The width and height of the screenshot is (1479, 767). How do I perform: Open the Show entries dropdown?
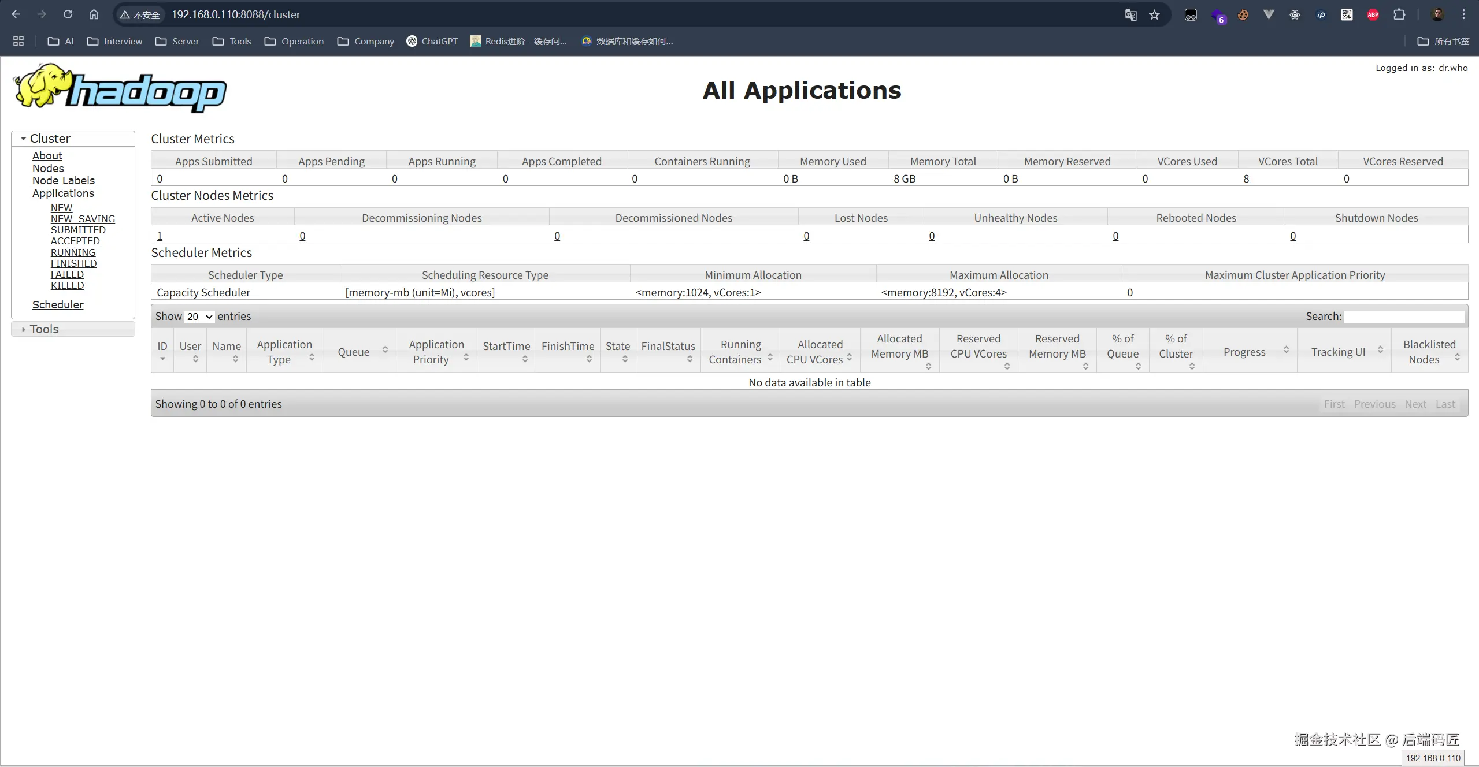(199, 317)
